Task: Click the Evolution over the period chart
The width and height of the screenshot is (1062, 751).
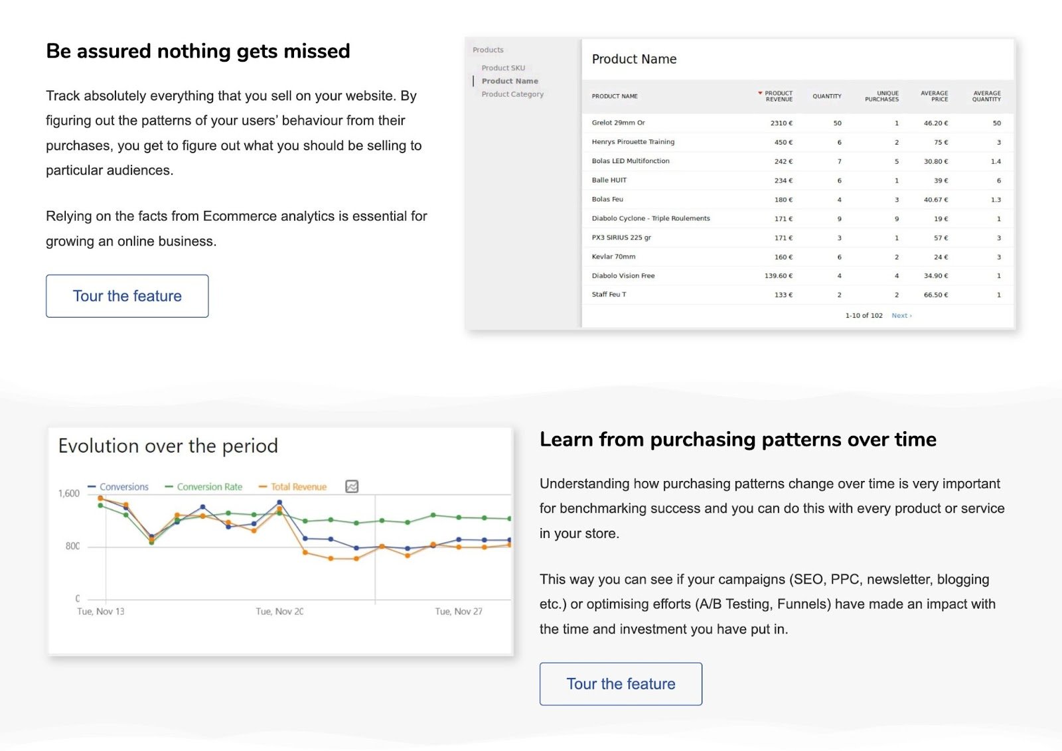Action: point(305,551)
